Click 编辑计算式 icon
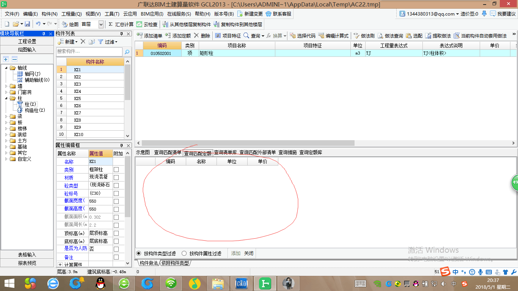518x291 pixels. (321, 36)
